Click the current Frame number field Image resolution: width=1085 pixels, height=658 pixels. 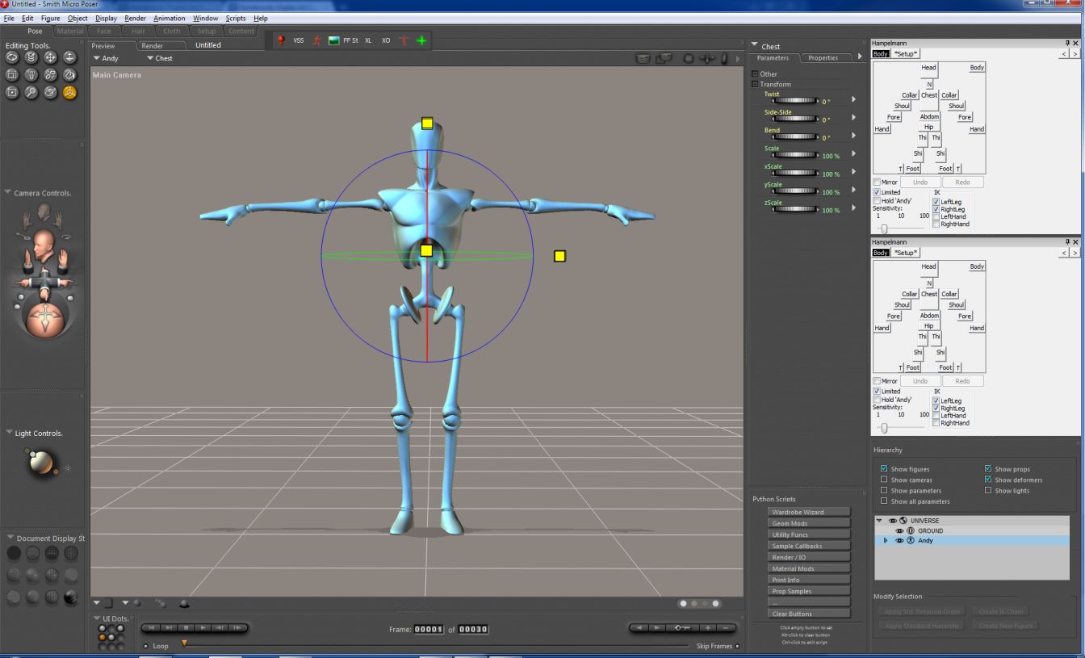429,630
